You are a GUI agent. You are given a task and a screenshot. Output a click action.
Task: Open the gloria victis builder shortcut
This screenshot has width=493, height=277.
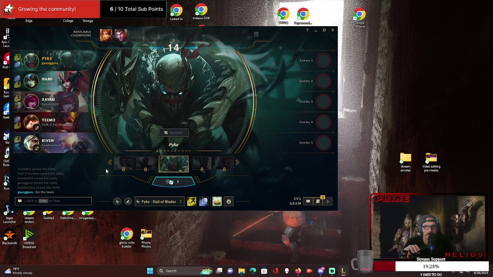click(x=127, y=239)
